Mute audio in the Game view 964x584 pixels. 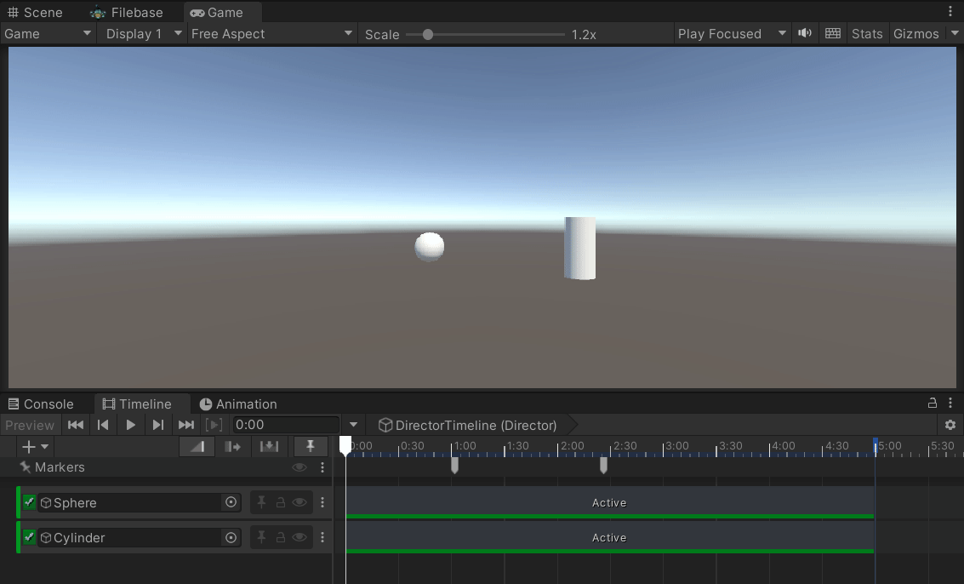pos(805,33)
